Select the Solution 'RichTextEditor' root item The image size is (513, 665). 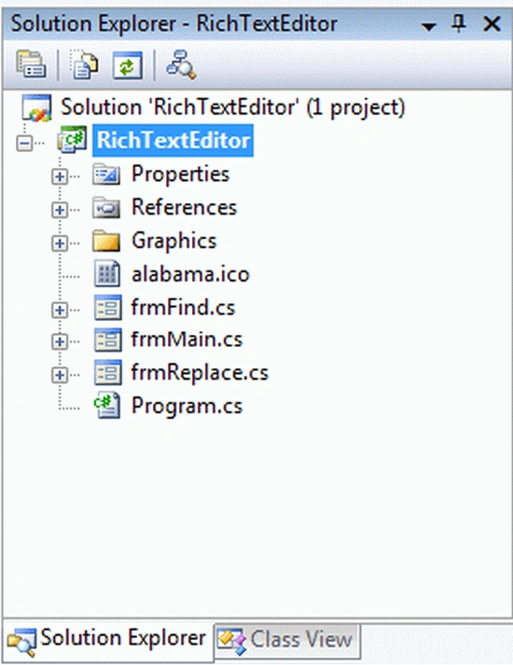point(233,107)
